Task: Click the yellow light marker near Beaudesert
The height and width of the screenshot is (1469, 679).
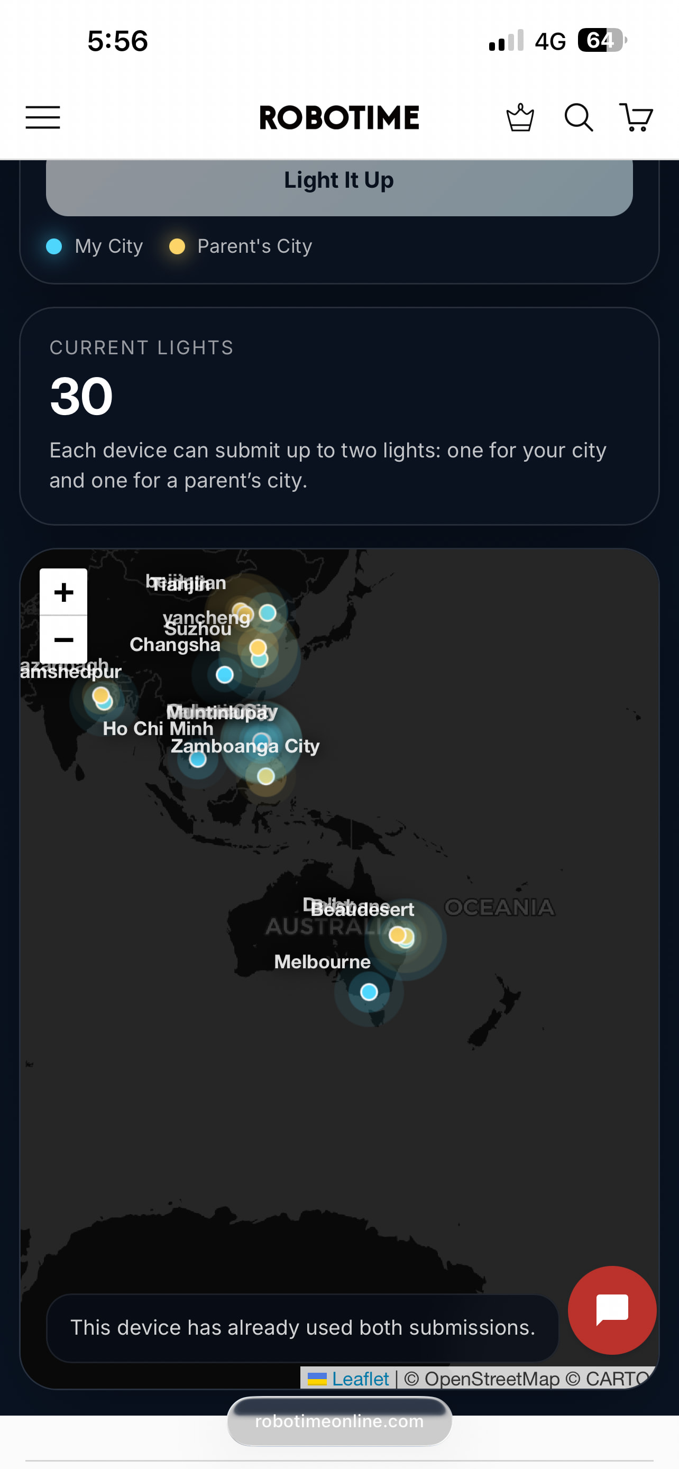Action: (397, 935)
